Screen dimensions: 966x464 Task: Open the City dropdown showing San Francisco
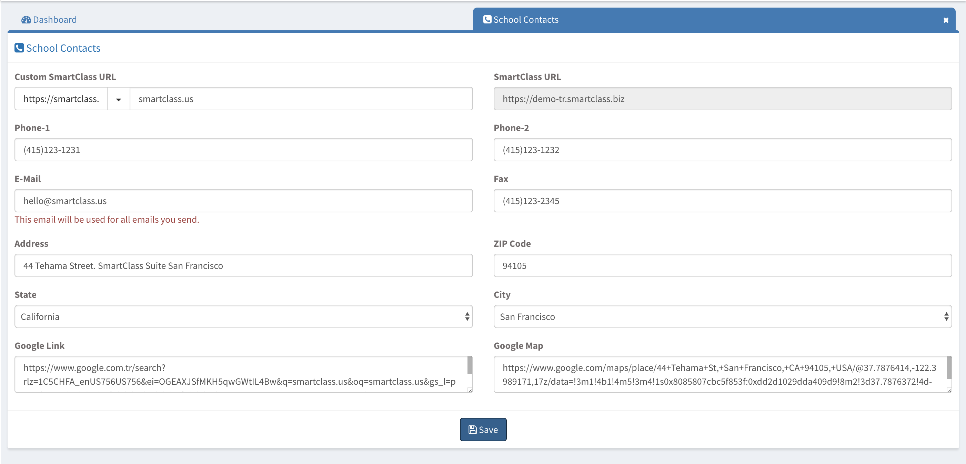(x=722, y=316)
